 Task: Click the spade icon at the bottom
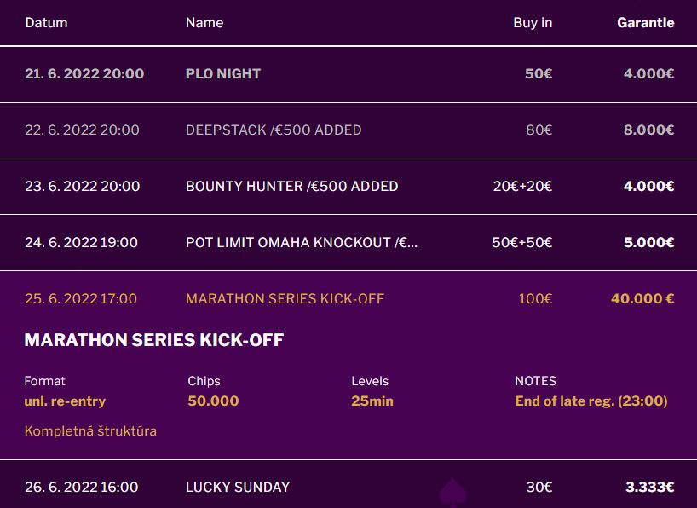451,494
